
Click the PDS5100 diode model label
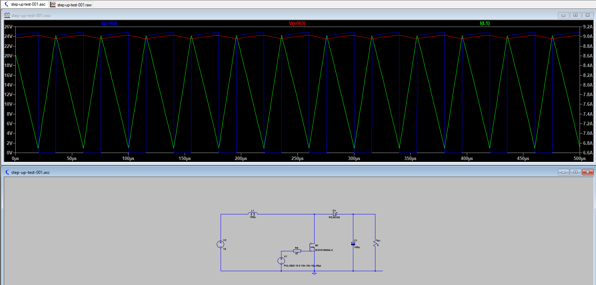pos(334,218)
